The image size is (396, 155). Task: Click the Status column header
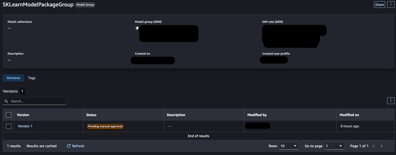91,115
